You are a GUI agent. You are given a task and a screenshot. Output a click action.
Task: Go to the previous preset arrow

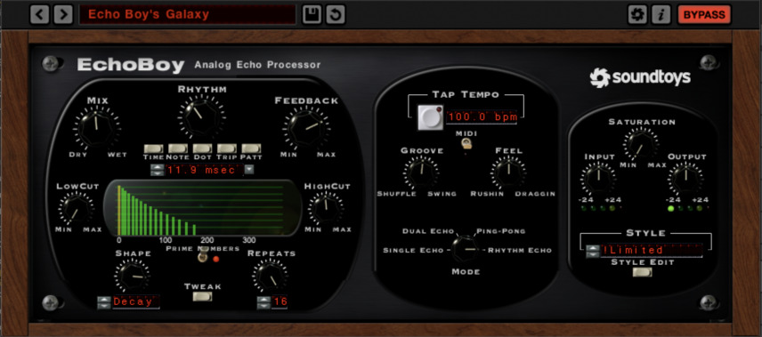coord(39,14)
